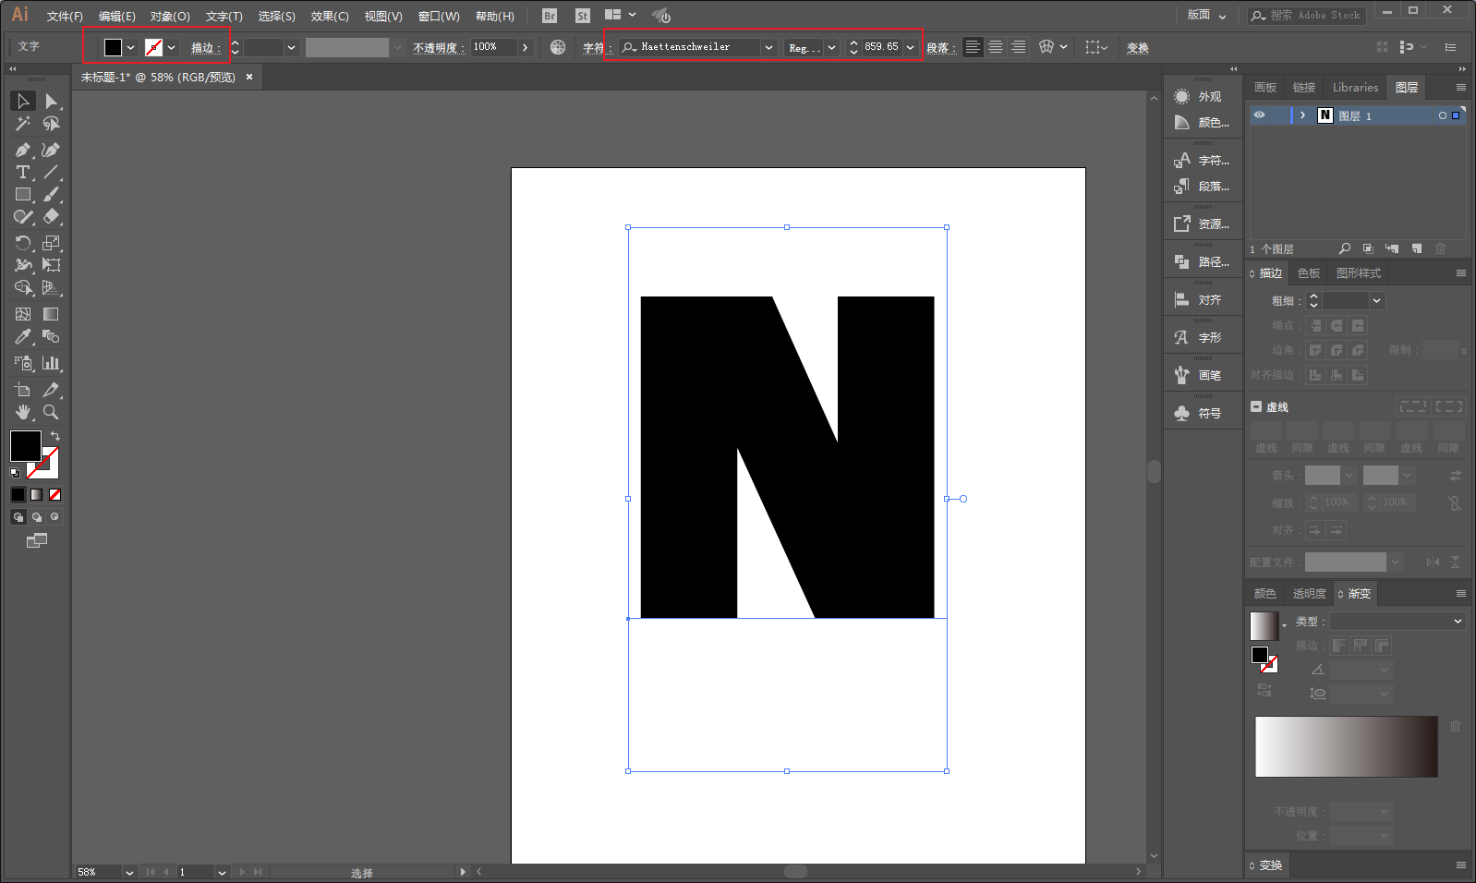
Task: Swap fill and stroke colors
Action: point(55,436)
